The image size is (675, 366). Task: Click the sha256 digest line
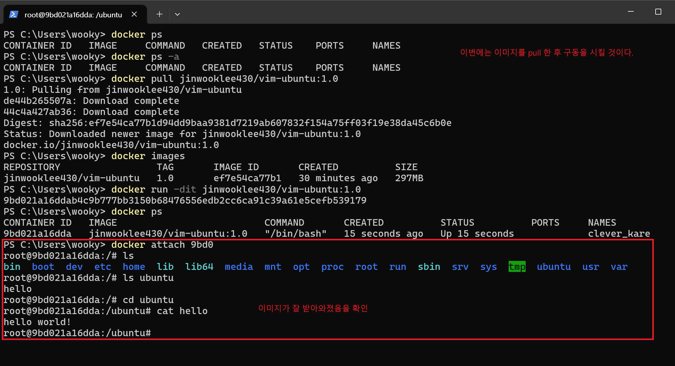227,123
